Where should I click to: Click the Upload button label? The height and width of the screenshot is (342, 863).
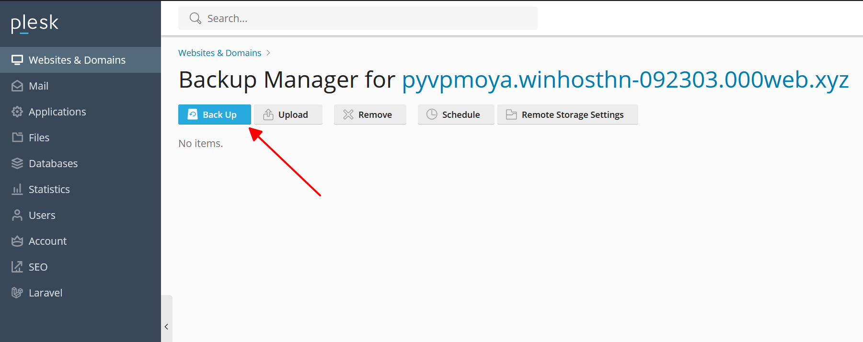click(293, 115)
